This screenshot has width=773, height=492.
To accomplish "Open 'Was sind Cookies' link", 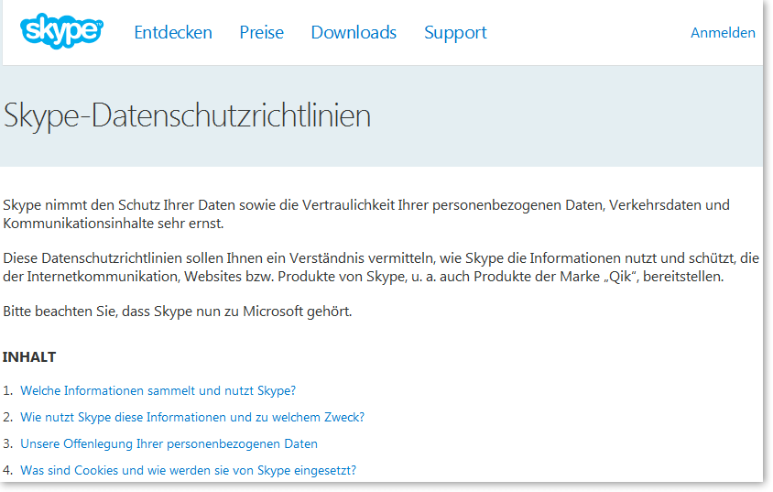I will pyautogui.click(x=188, y=470).
